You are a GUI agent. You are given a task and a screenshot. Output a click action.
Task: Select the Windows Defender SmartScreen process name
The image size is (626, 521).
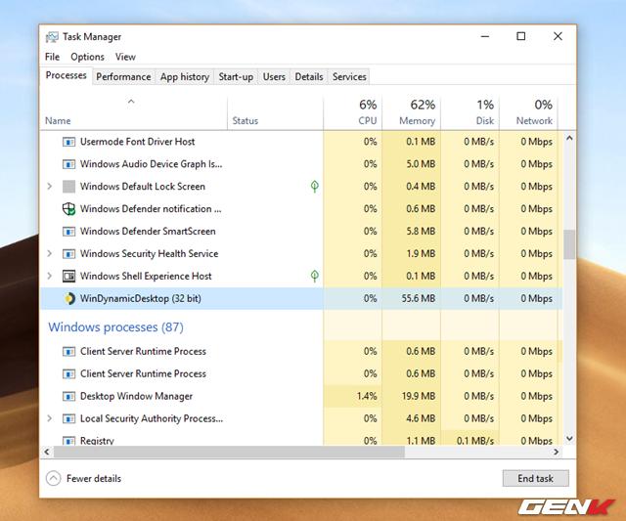tap(148, 232)
